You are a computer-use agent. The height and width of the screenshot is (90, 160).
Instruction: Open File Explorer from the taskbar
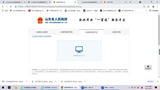tap(16, 87)
